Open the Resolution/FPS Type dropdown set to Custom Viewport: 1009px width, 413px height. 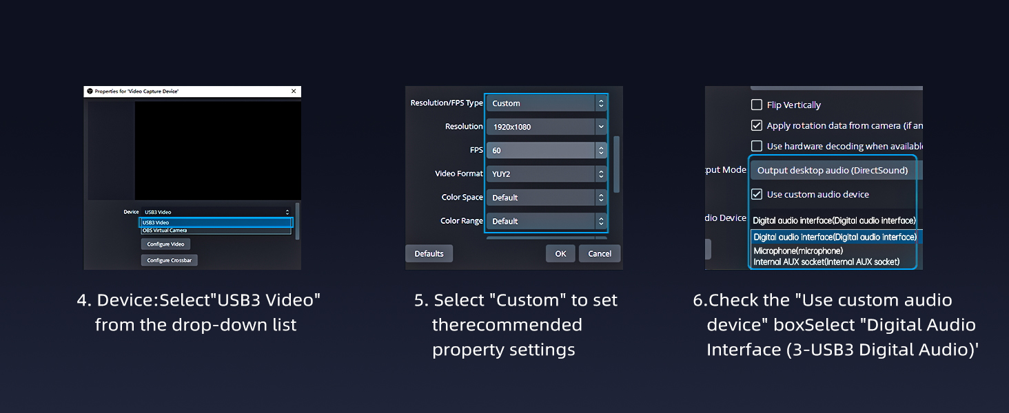[x=546, y=103]
